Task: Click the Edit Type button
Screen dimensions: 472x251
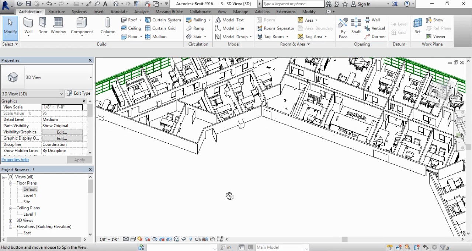Action: 79,94
